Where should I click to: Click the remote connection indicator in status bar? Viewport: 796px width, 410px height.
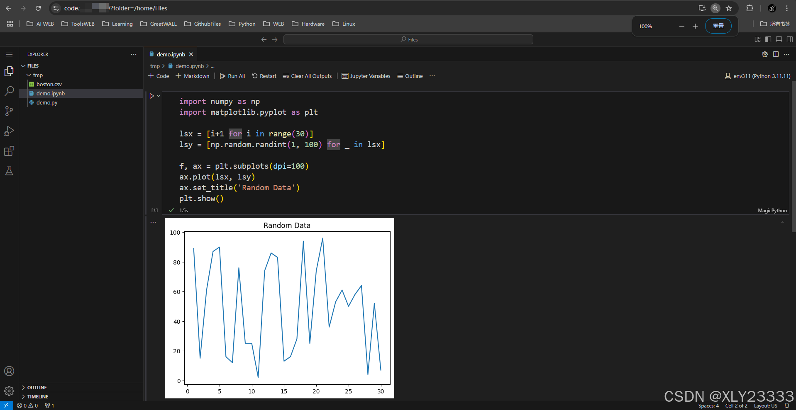tap(6, 405)
